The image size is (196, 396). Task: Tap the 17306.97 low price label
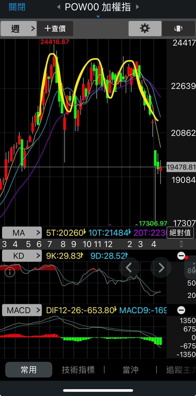[153, 223]
